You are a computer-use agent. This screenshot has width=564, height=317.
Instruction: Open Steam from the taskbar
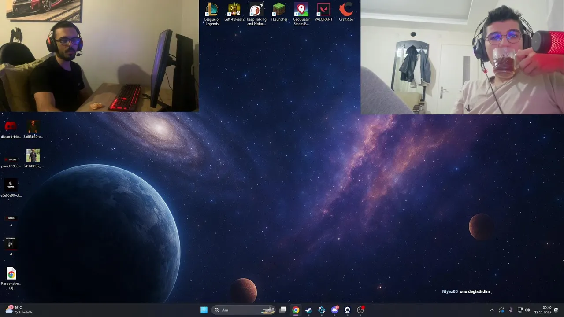(x=308, y=310)
